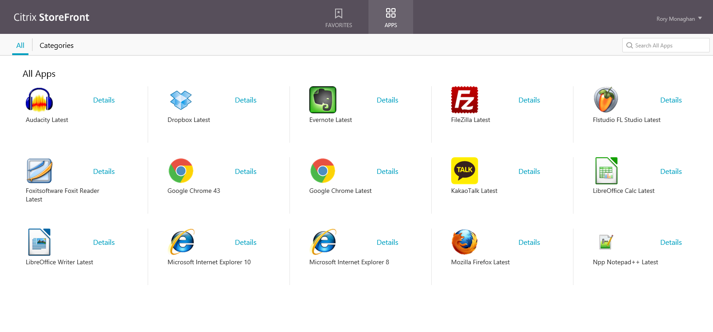Screen dimensions: 713x332
Task: Click the Citrix StoreFront logo text
Action: (51, 17)
